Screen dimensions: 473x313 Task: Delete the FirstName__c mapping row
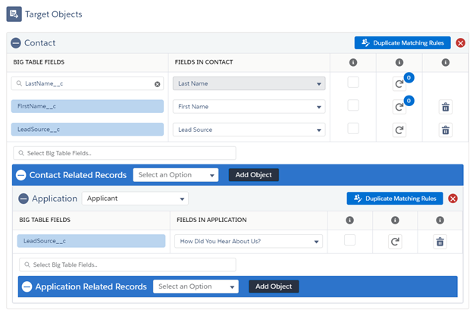[x=445, y=107]
